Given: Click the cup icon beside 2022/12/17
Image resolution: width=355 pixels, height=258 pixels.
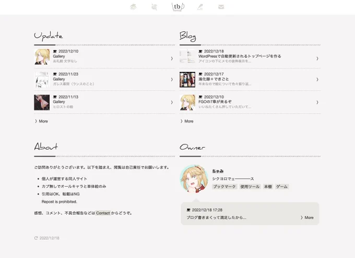Looking at the screenshot, I should coord(200,74).
